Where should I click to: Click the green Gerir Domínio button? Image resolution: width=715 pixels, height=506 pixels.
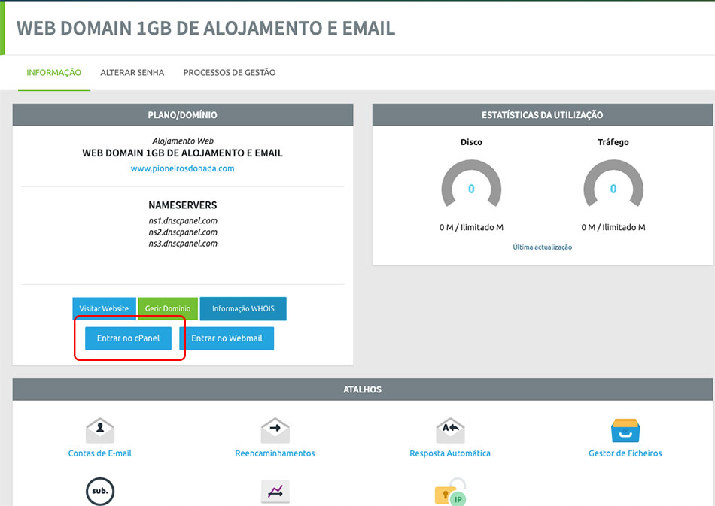coord(167,309)
